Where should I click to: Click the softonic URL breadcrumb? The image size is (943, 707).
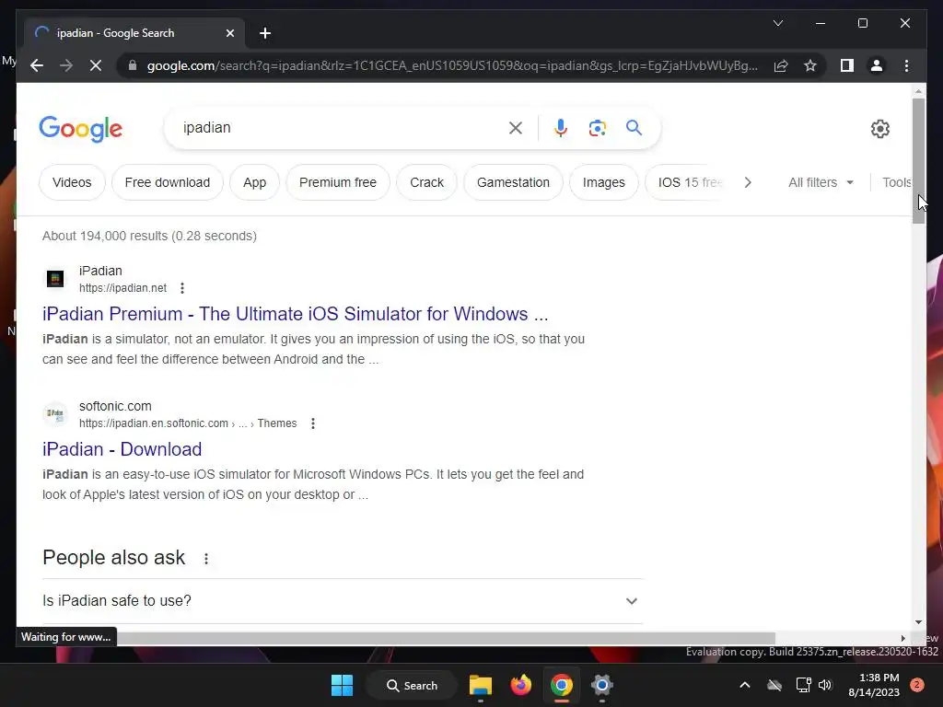coord(188,423)
